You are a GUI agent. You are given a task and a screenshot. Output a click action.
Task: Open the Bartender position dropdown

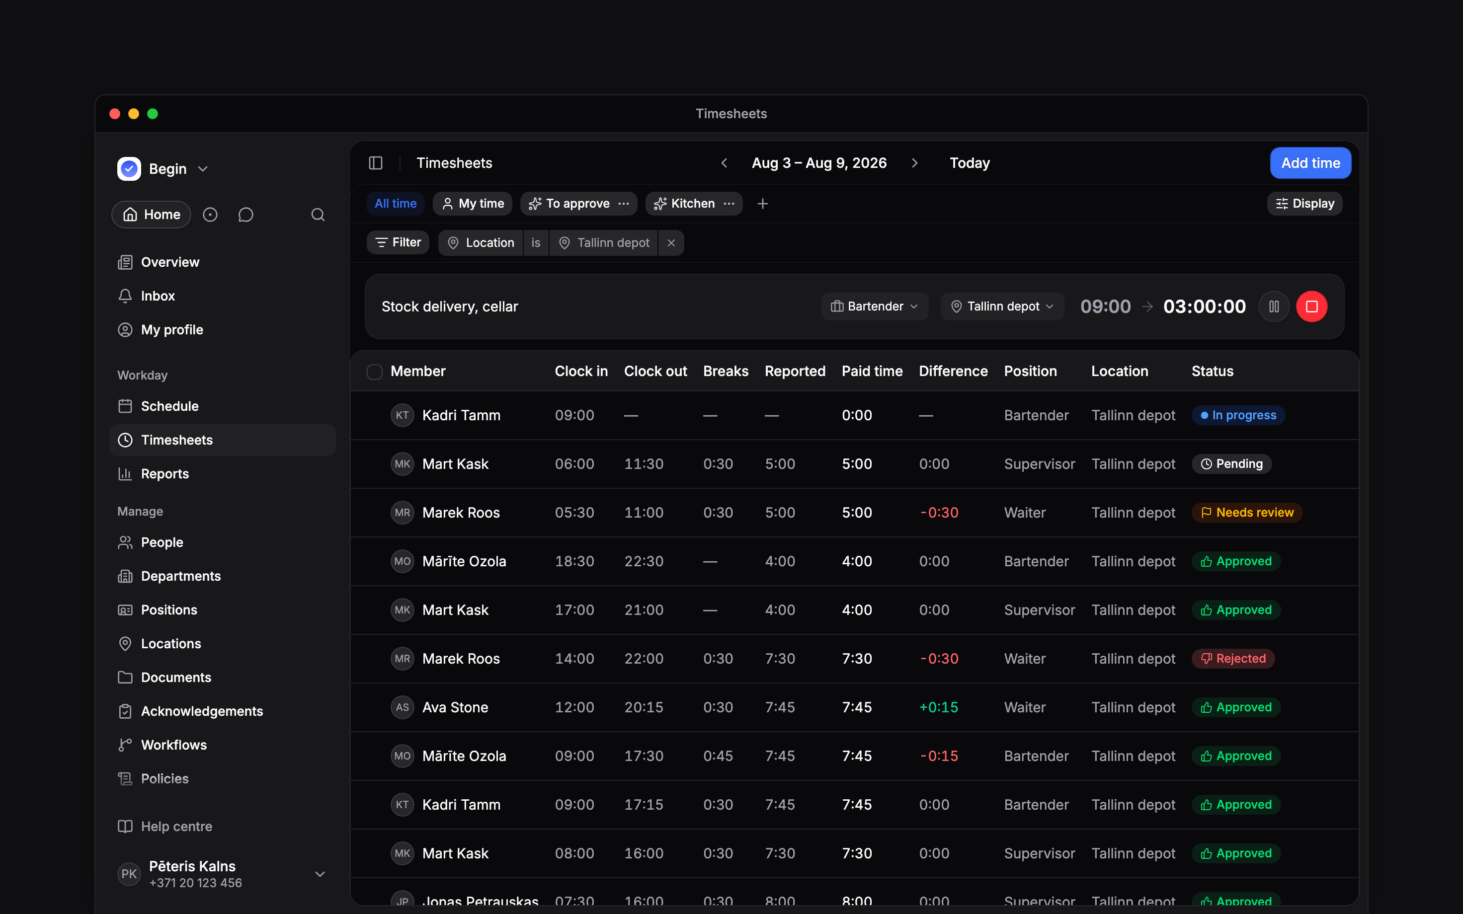click(874, 306)
